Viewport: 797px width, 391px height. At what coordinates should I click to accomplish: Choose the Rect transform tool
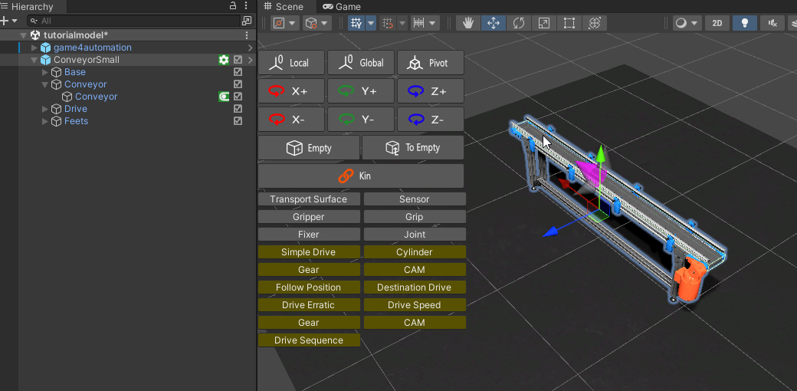click(569, 23)
